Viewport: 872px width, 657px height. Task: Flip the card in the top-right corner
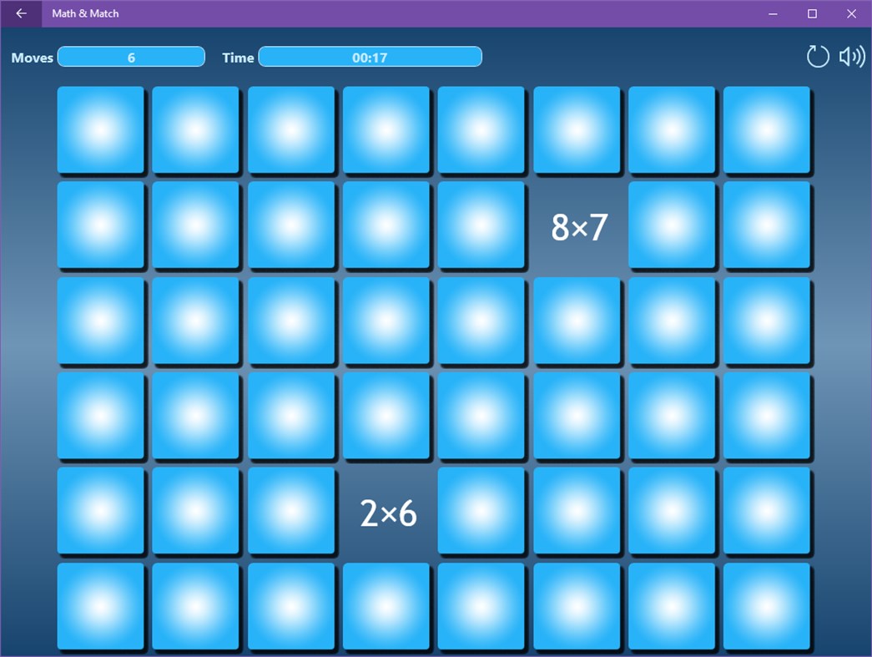click(767, 129)
